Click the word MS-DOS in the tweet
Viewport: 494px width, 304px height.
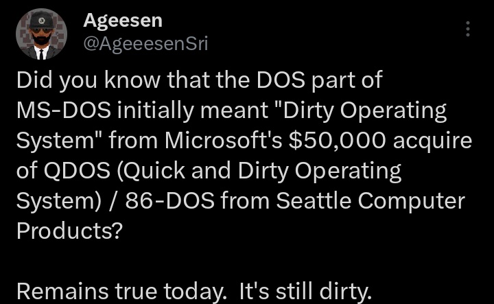coord(64,110)
